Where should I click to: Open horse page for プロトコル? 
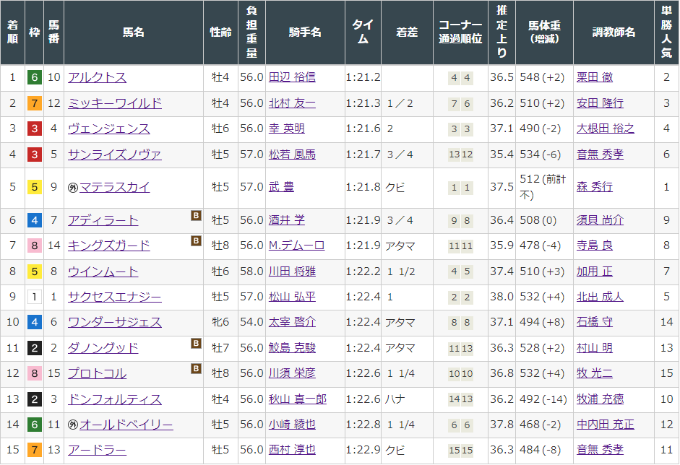coord(97,373)
